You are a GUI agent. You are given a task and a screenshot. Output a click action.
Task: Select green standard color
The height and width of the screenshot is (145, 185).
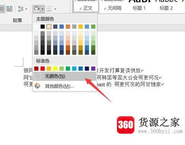tap(68, 69)
